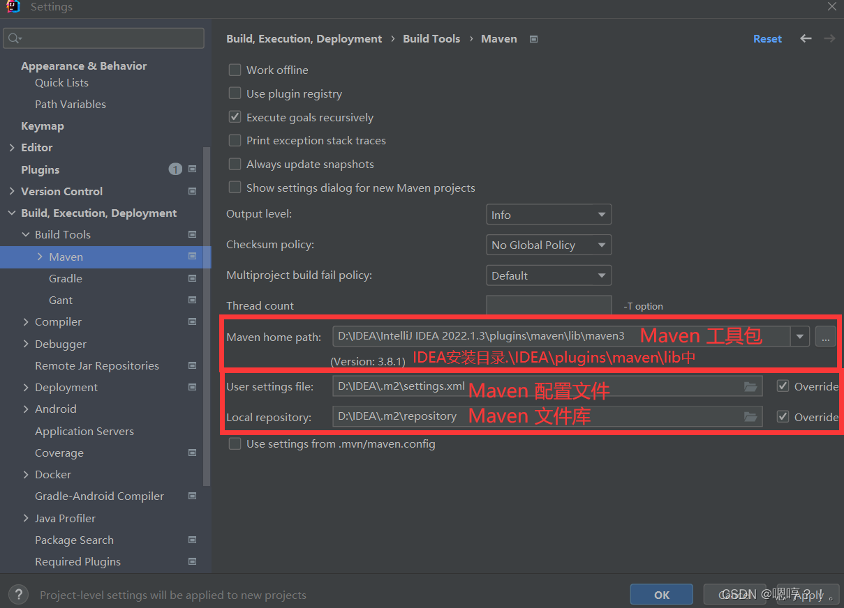Click the forward navigation arrow
Viewport: 844px width, 608px height.
pyautogui.click(x=829, y=38)
